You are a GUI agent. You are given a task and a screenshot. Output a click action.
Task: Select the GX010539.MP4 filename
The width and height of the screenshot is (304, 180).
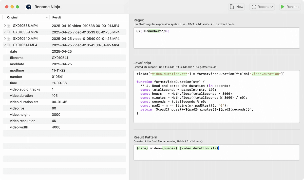pos(25,32)
